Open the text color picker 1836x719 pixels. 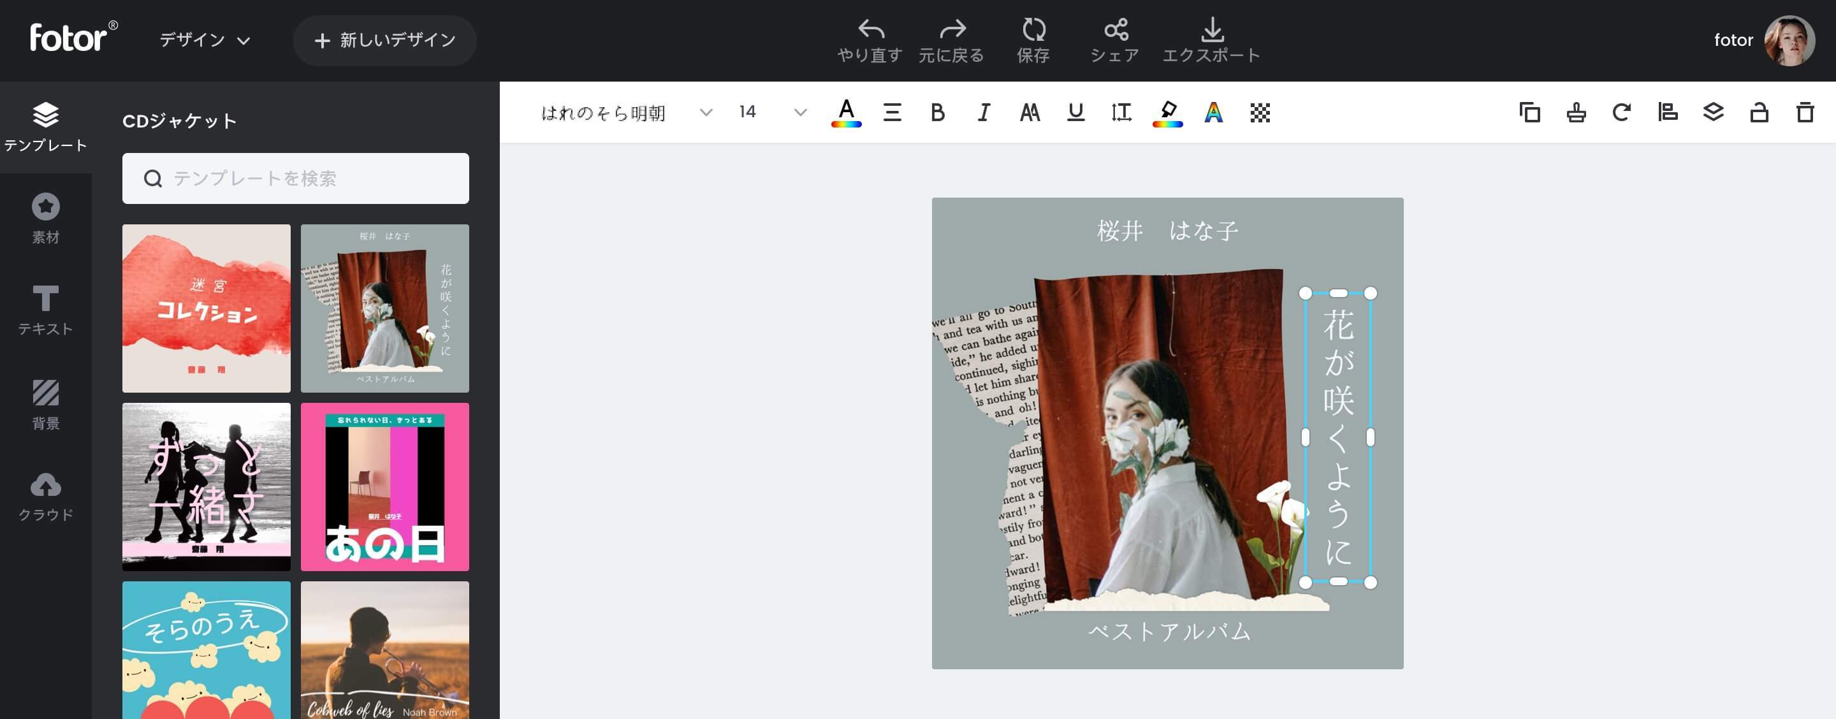coord(846,112)
